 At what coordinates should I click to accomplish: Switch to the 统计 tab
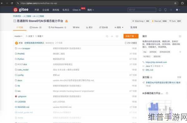click(x=89, y=27)
